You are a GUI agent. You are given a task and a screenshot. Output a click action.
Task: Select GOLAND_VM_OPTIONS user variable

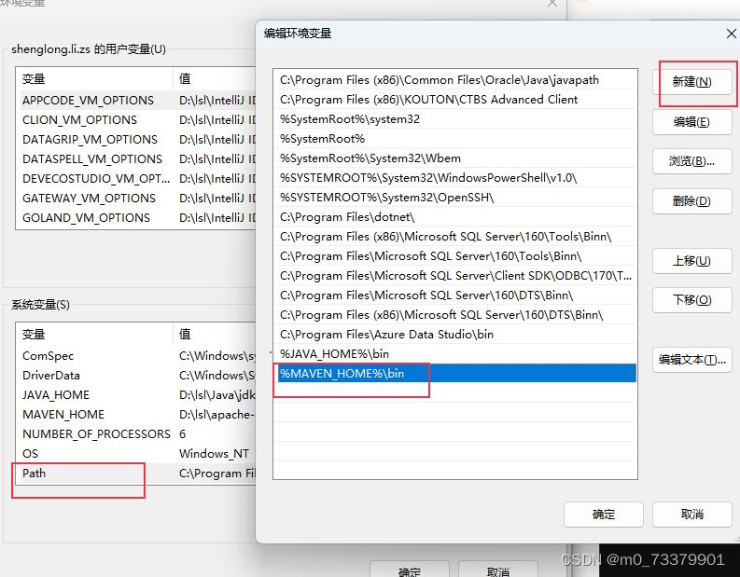[136, 218]
